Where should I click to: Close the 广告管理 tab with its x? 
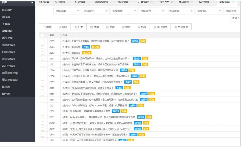click(x=152, y=2)
